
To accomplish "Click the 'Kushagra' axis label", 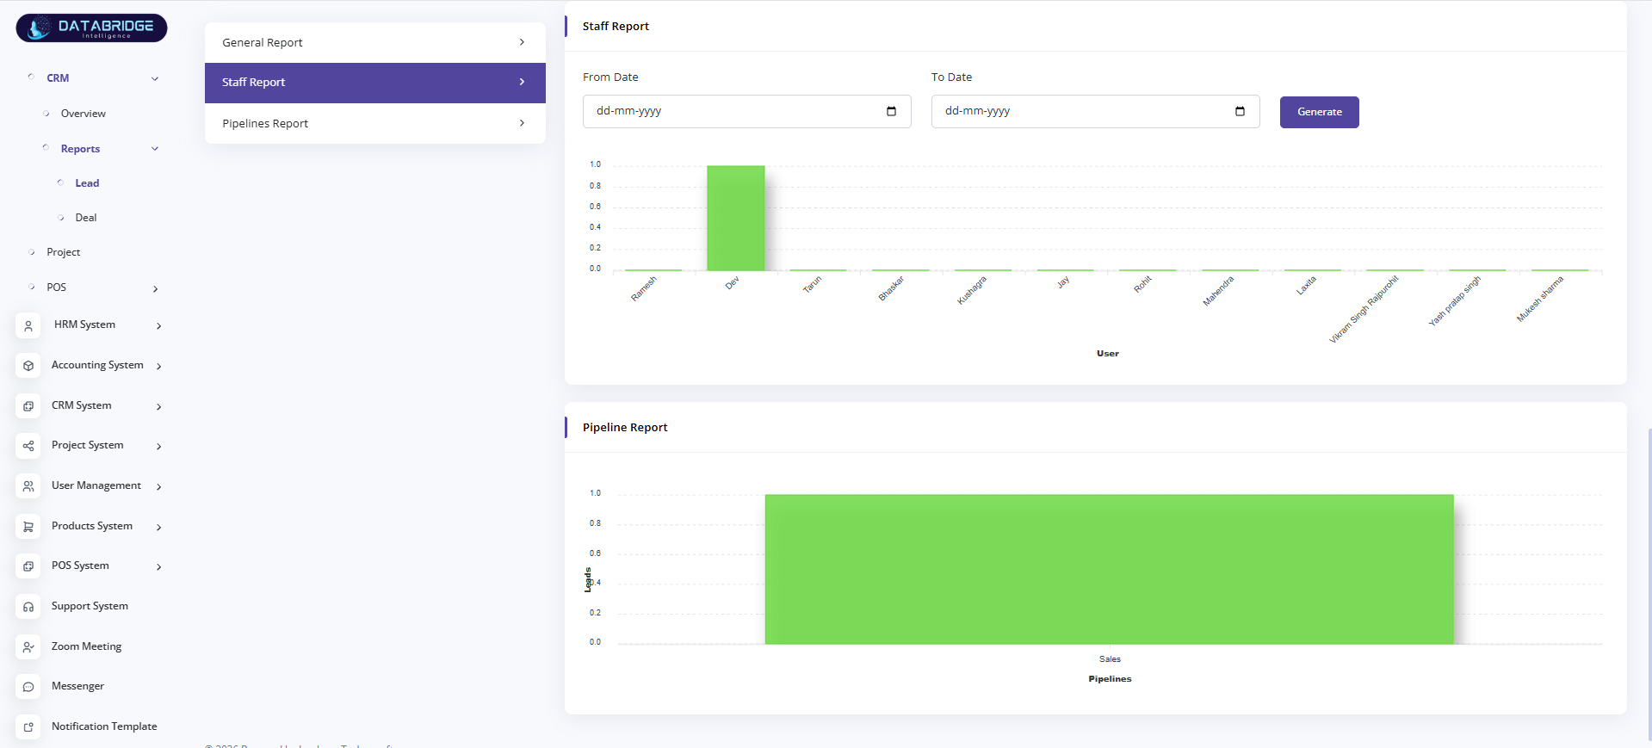I will coord(972,290).
